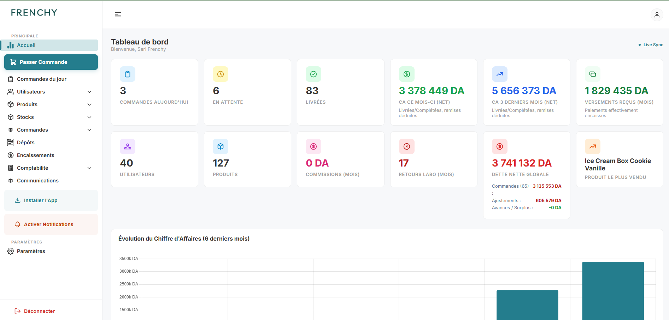Click the clock icon on En Attente card
The height and width of the screenshot is (320, 669).
click(221, 74)
